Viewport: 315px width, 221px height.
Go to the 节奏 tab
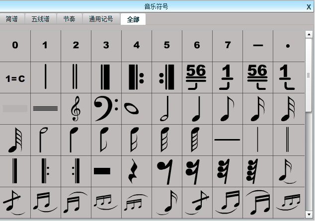pyautogui.click(x=70, y=19)
